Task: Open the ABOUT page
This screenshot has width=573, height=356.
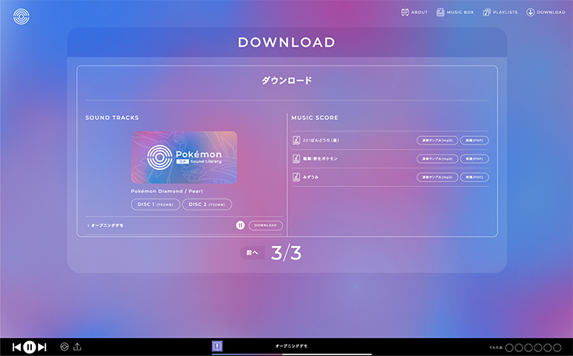Action: (x=414, y=12)
